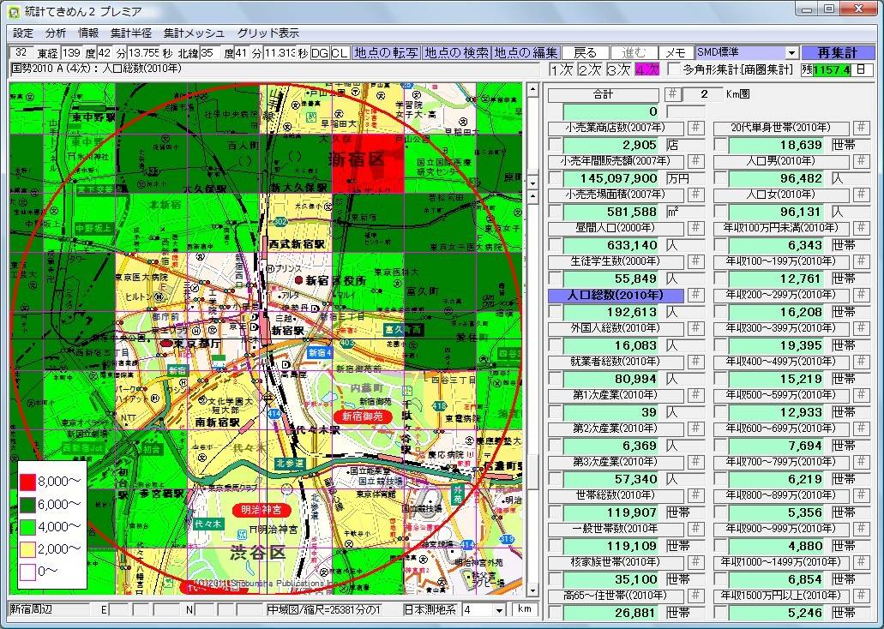Tick the checkbox next to 96,482 人

[x=720, y=178]
